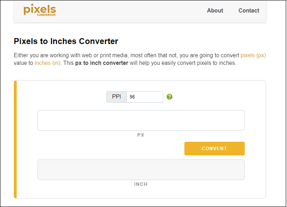Click the grey PPI label box
Image resolution: width=287 pixels, height=207 pixels.
[x=117, y=97]
